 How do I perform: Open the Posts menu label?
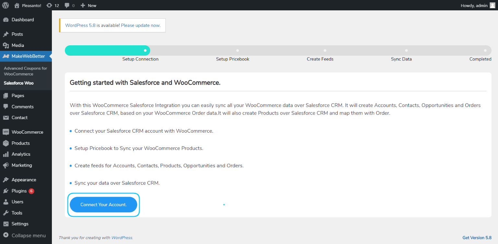[17, 34]
